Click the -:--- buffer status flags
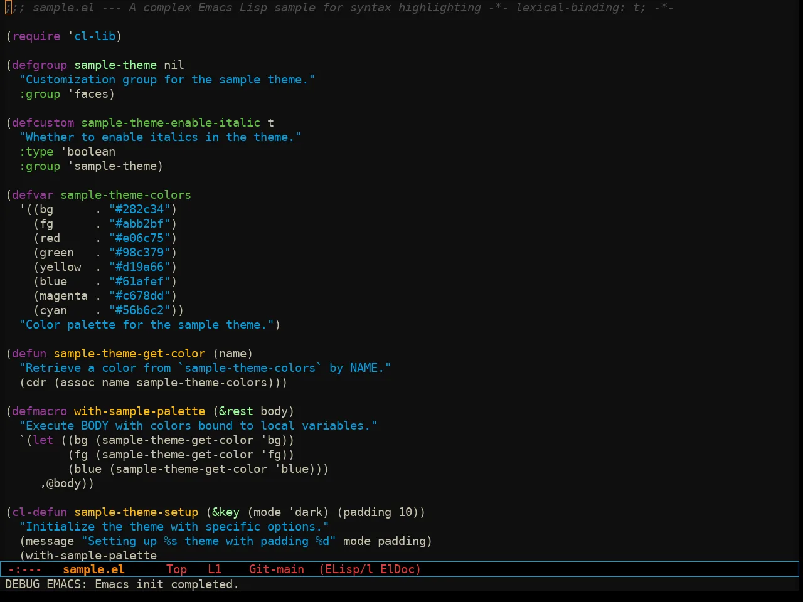The image size is (803, 602). (25, 569)
